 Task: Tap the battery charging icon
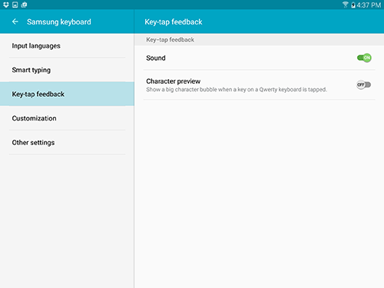[x=353, y=5]
